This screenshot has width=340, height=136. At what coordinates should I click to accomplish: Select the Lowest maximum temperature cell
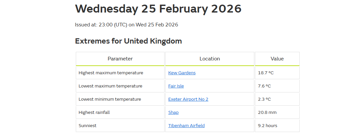[110, 86]
